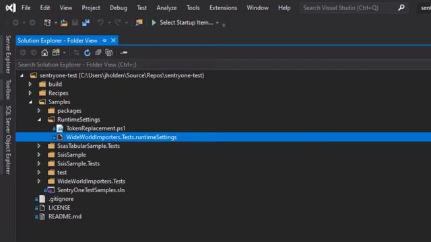This screenshot has height=242, width=431.
Task: Open the Window menu
Action: pyautogui.click(x=257, y=7)
